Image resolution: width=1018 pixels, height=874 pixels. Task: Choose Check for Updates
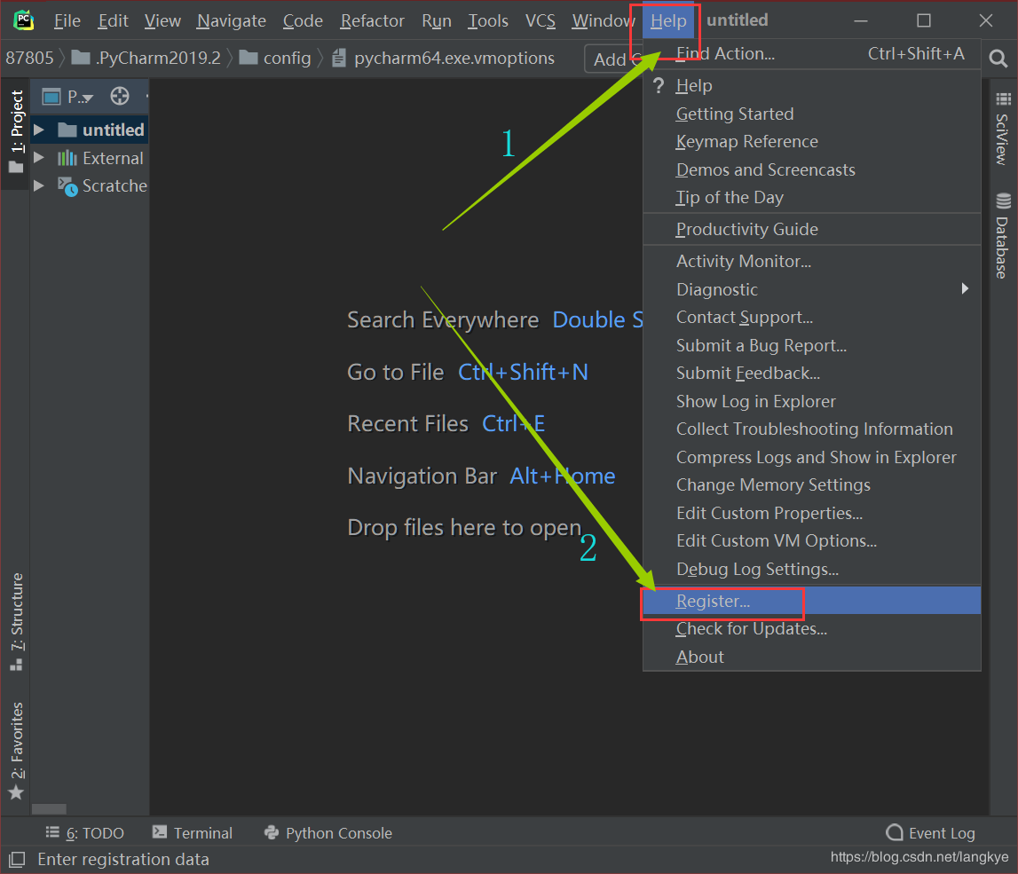coord(811,629)
